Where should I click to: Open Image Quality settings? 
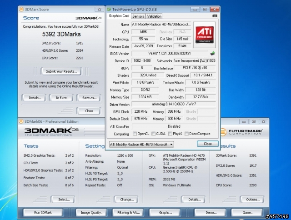tap(92, 213)
